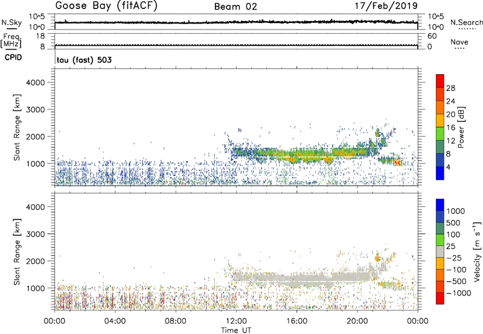
Task: Click the 'N.Sky' legend label
Action: tap(11, 22)
